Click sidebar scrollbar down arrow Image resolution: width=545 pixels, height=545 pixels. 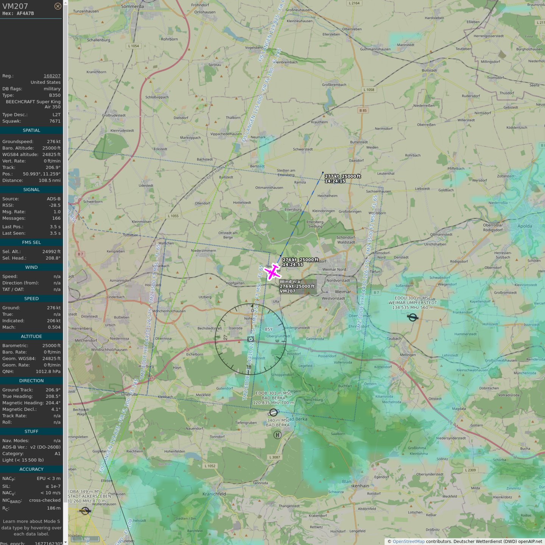[x=65, y=542]
